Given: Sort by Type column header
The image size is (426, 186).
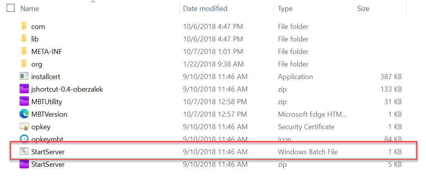Looking at the screenshot, I should 285,9.
